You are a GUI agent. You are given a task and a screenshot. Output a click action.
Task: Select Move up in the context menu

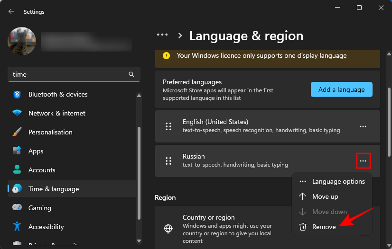[x=325, y=196]
